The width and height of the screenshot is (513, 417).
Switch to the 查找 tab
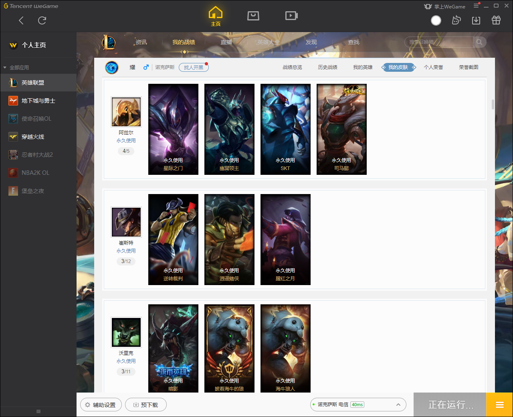tap(353, 42)
